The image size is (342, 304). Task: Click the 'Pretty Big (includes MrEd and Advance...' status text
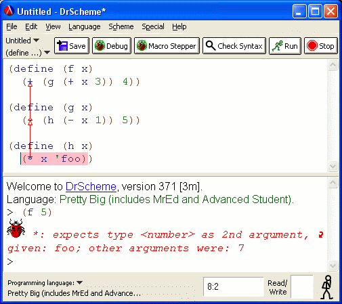[x=74, y=293]
